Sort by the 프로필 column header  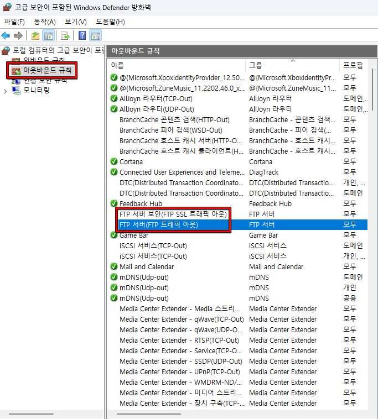coord(353,65)
